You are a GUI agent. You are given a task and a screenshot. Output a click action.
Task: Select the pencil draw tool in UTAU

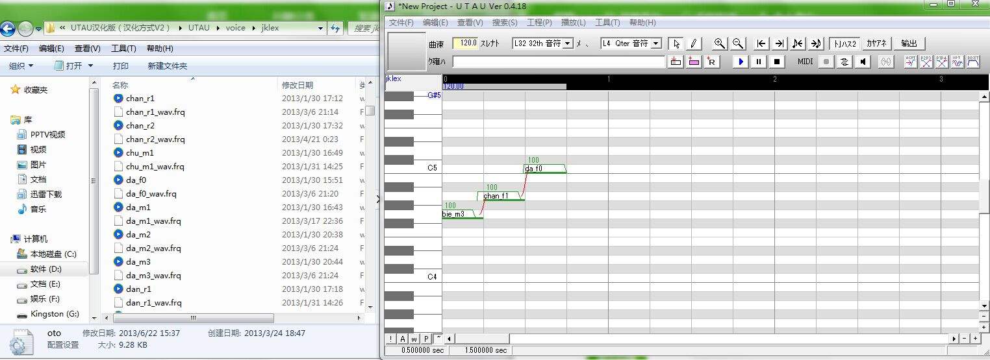(x=694, y=43)
